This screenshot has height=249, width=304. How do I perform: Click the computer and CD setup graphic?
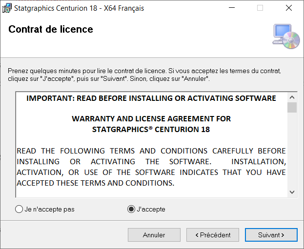coord(286,36)
